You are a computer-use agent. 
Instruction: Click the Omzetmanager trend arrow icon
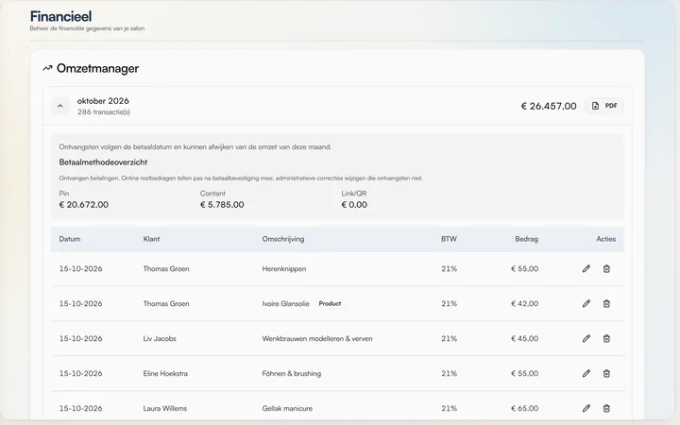47,68
